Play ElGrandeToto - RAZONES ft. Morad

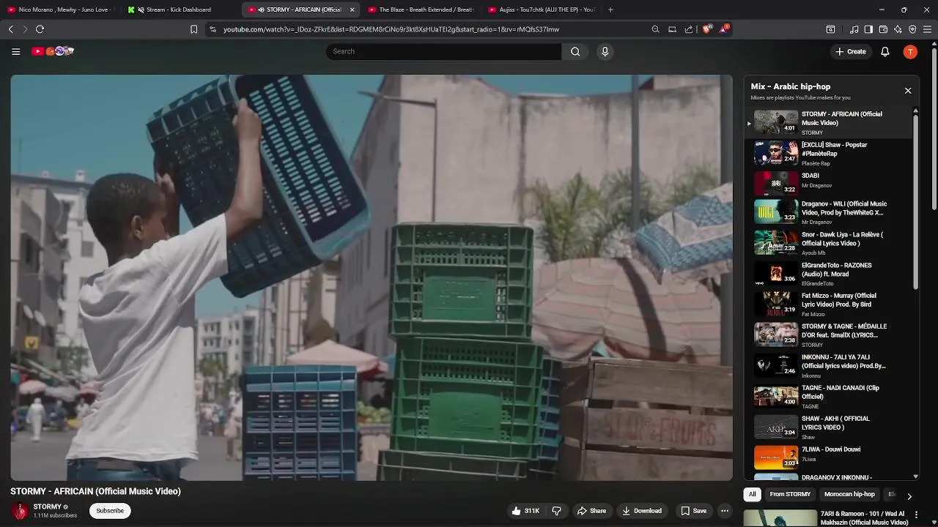(x=830, y=273)
